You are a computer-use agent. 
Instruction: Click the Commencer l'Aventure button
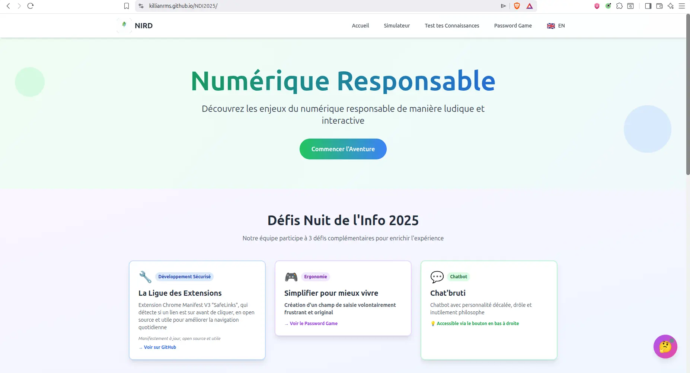[x=343, y=149]
